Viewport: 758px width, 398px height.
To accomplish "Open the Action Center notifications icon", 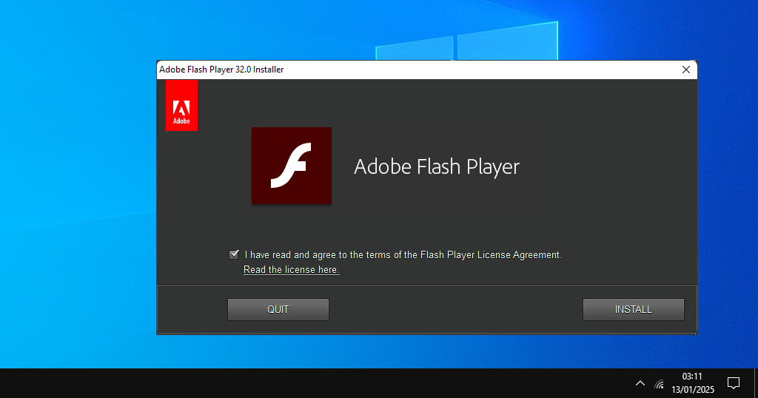I will coord(734,383).
